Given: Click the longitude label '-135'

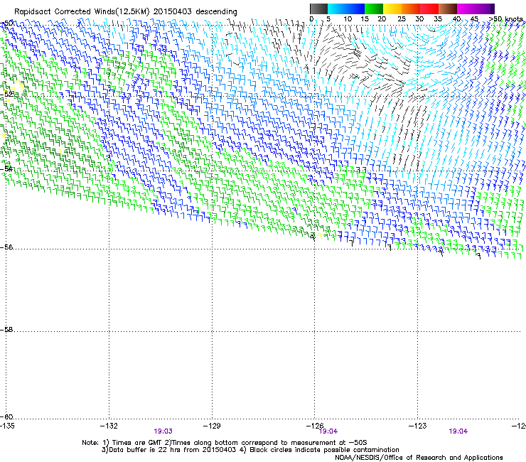Looking at the screenshot, I should tap(7, 426).
